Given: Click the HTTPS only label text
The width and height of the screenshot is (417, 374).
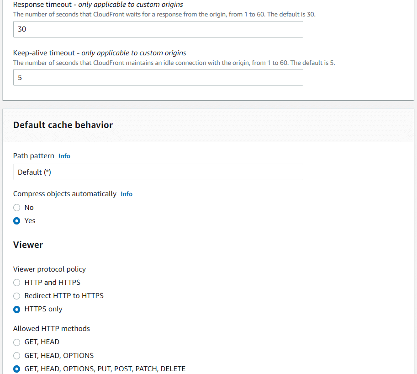Looking at the screenshot, I should pos(43,309).
